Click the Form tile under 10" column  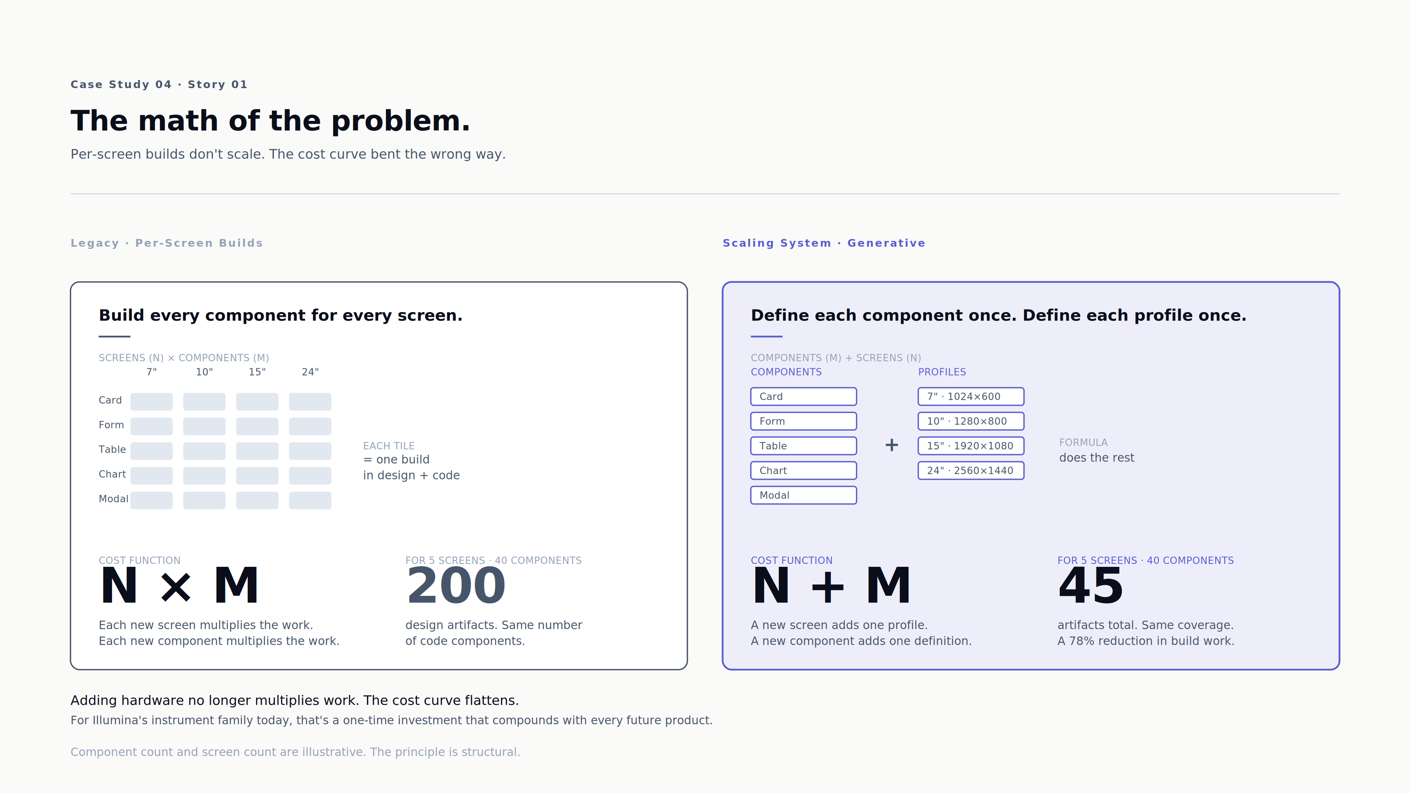[x=204, y=426]
